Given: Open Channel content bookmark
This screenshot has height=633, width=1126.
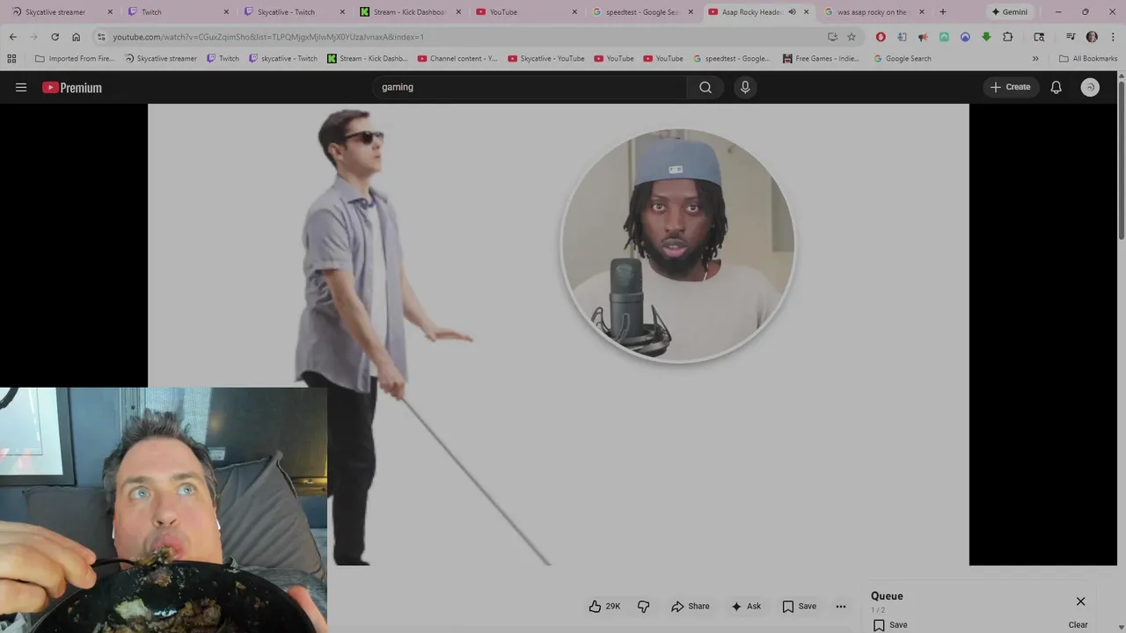Looking at the screenshot, I should [x=457, y=59].
